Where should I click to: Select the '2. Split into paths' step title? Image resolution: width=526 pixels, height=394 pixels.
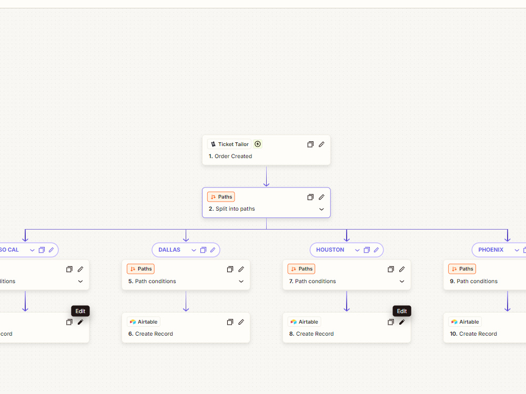tap(232, 209)
